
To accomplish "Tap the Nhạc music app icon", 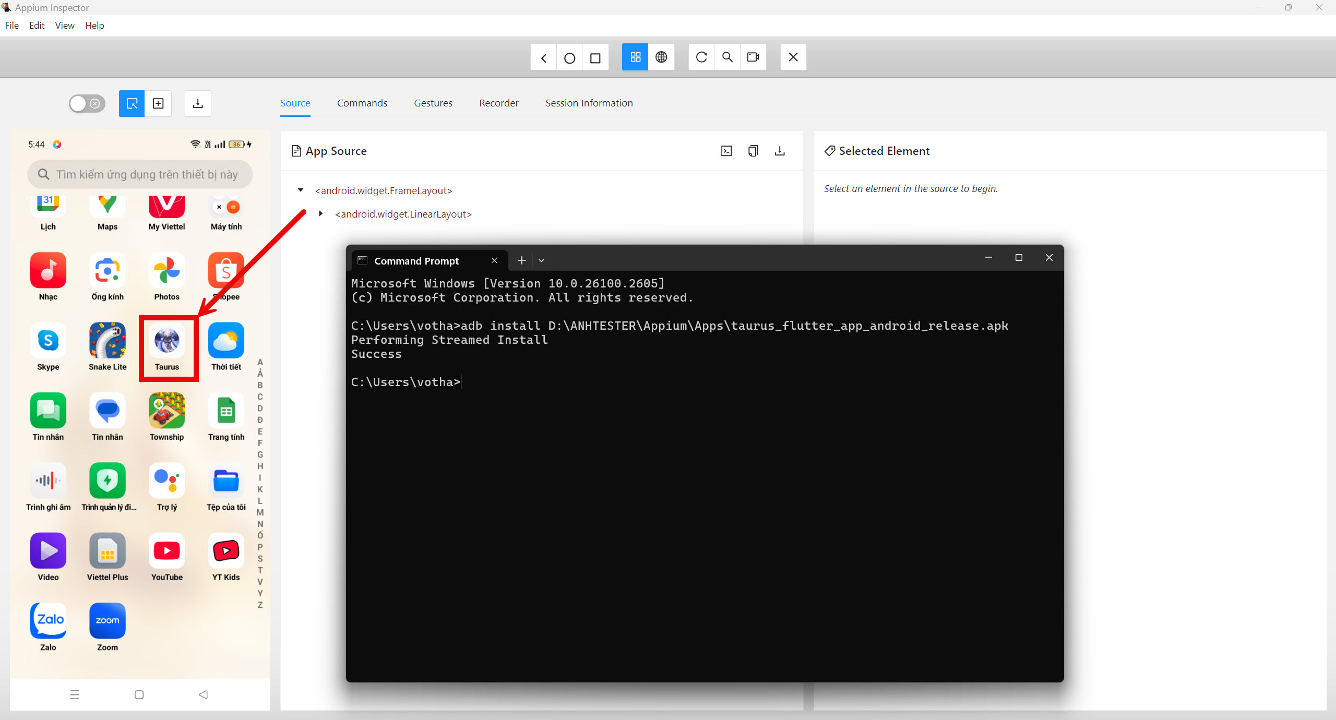I will [48, 270].
